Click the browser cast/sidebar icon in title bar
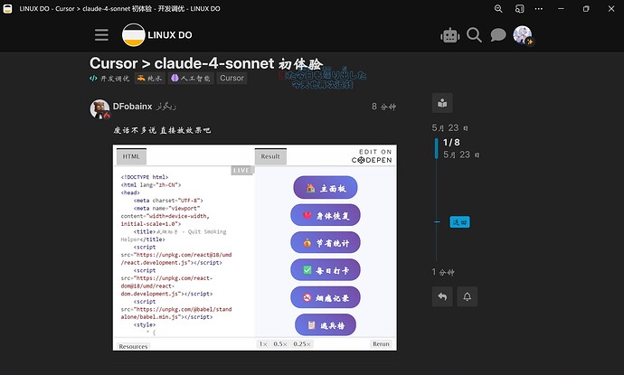624x375 pixels. pos(519,8)
